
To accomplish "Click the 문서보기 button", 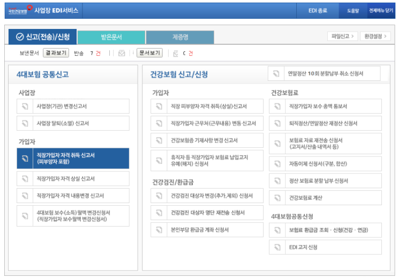I will pos(149,53).
